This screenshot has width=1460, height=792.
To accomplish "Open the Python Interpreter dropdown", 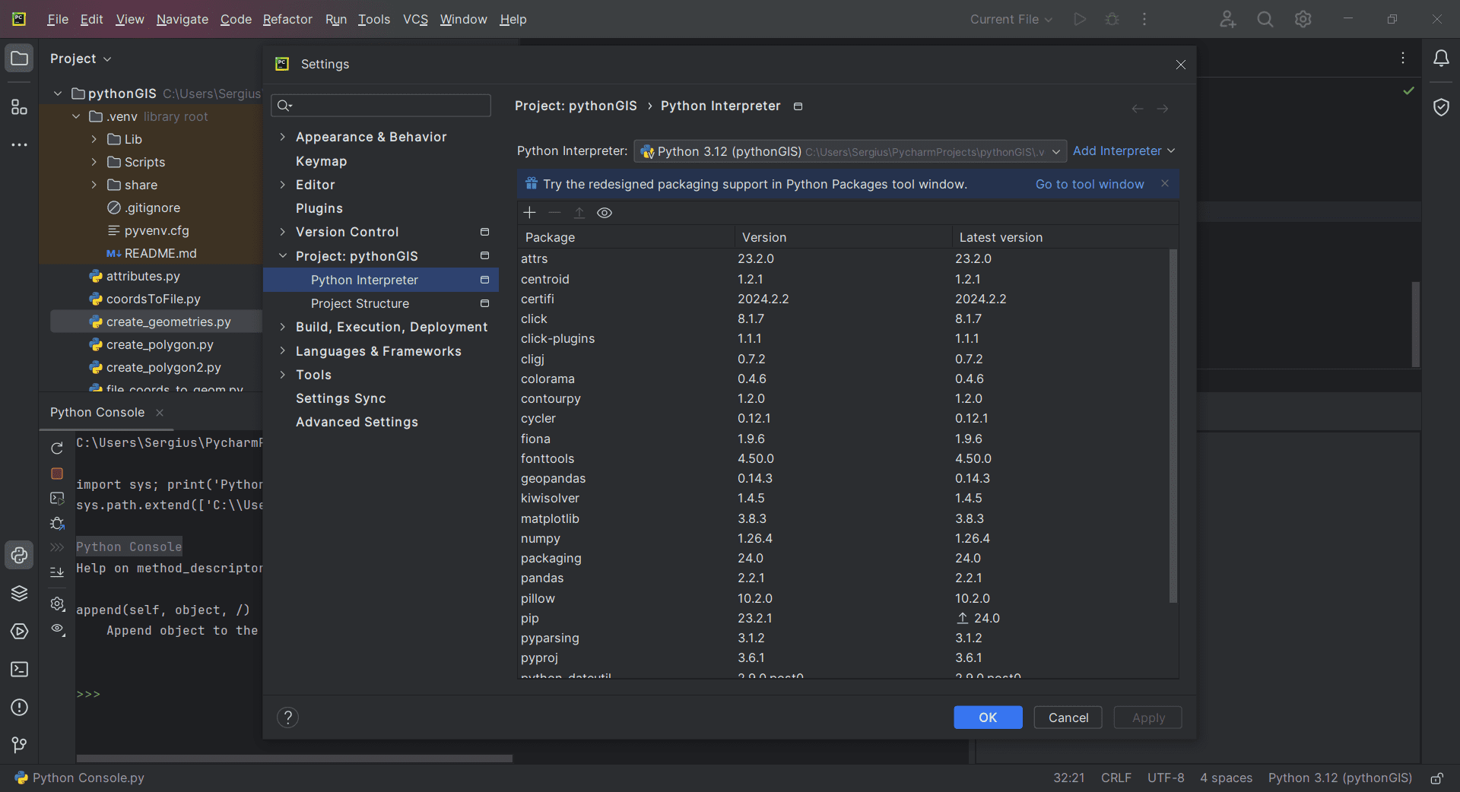I will (x=849, y=151).
